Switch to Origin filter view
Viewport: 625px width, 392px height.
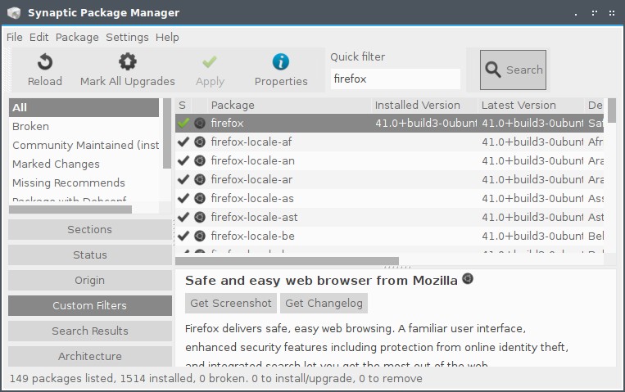point(89,281)
